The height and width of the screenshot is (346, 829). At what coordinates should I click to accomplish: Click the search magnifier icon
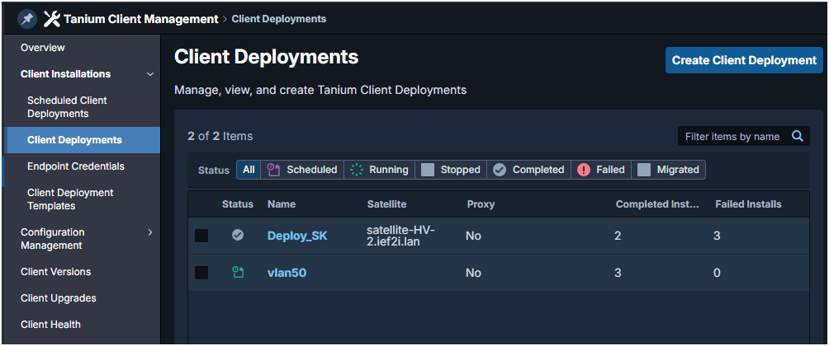pyautogui.click(x=798, y=136)
